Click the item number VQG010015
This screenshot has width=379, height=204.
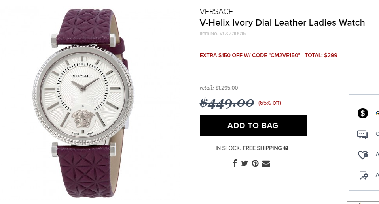[223, 34]
